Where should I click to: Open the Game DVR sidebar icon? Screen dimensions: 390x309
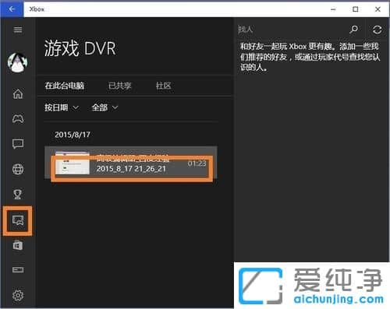pyautogui.click(x=18, y=220)
